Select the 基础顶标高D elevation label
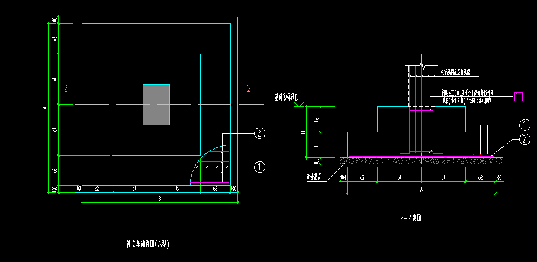The height and width of the screenshot is (262, 537). [x=287, y=98]
